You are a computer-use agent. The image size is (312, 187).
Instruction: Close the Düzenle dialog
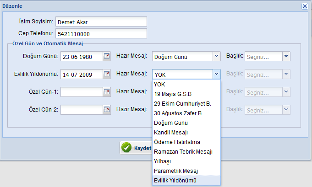[x=305, y=6]
